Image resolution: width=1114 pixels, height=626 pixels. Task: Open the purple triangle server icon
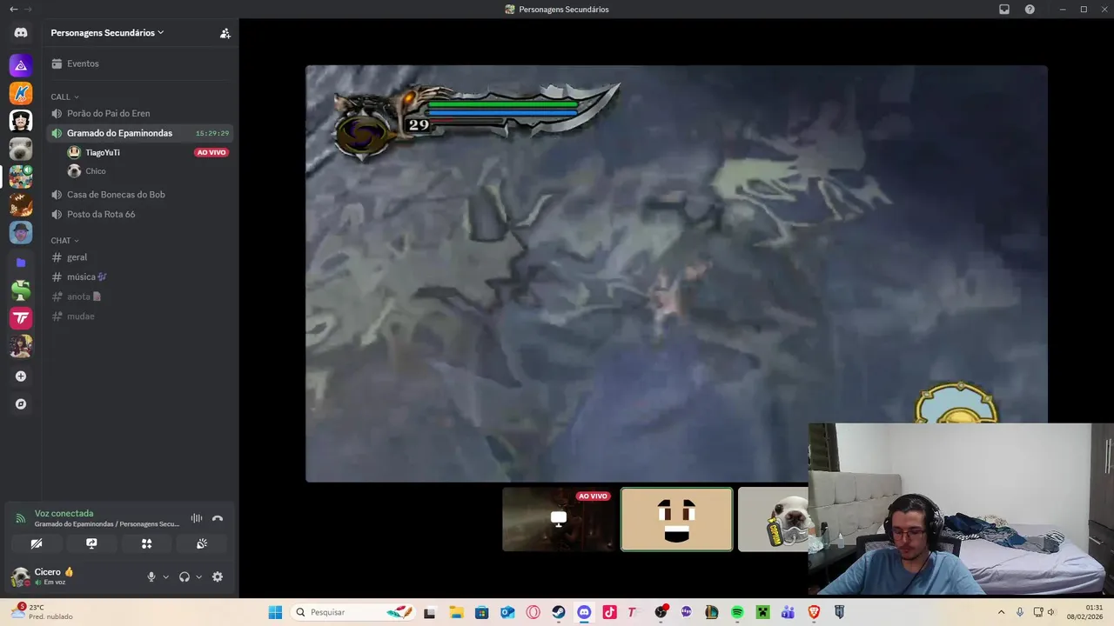21,65
